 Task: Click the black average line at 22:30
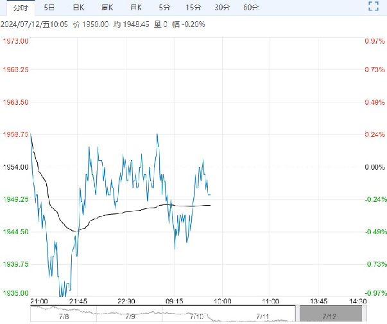coord(126,212)
